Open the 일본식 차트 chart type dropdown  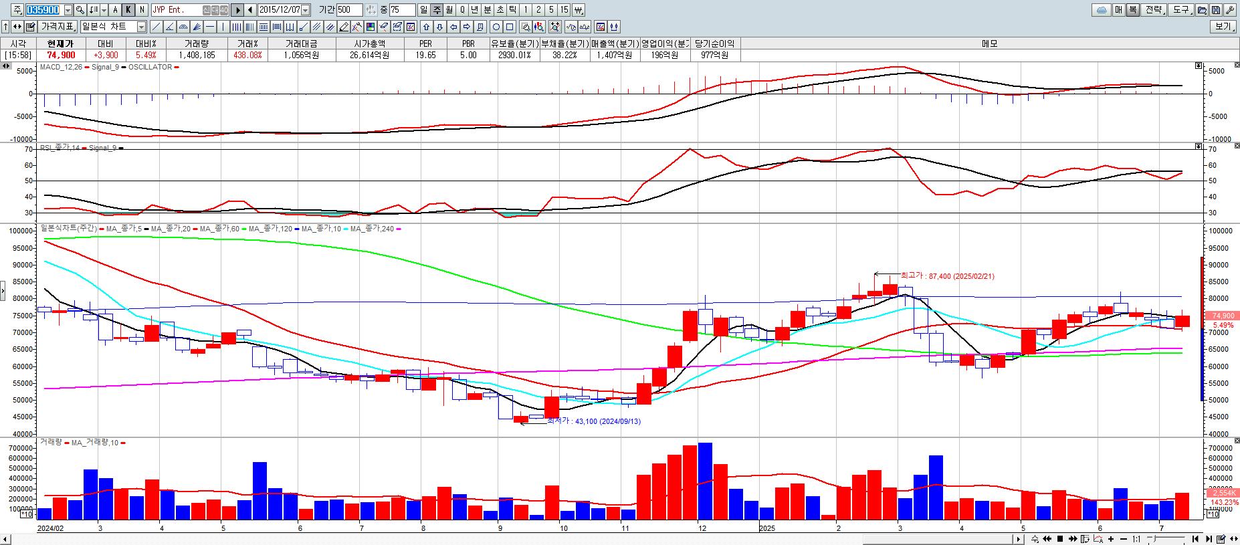coord(141,27)
